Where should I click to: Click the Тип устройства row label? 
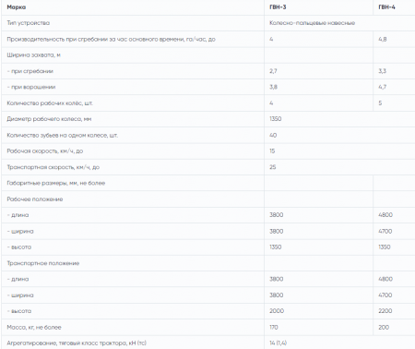pos(29,23)
